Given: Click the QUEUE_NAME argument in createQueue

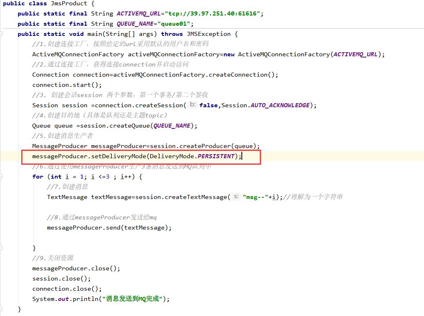Looking at the screenshot, I should click(172, 126).
